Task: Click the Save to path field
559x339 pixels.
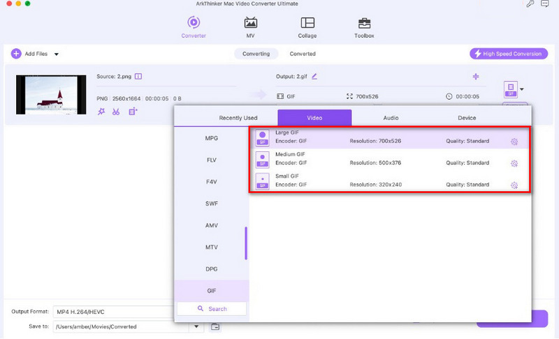Action: pyautogui.click(x=121, y=326)
